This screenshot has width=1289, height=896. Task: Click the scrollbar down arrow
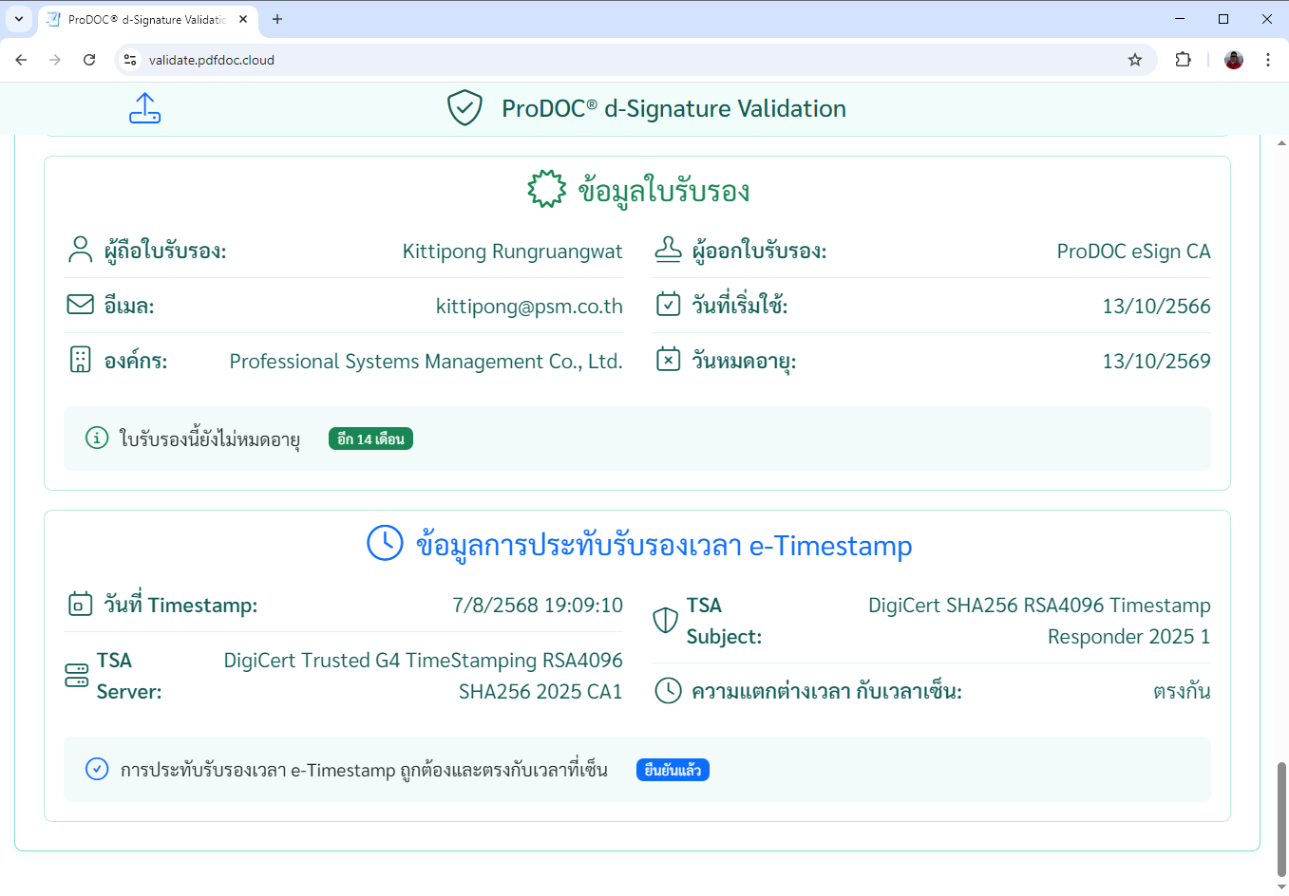coord(1281,887)
